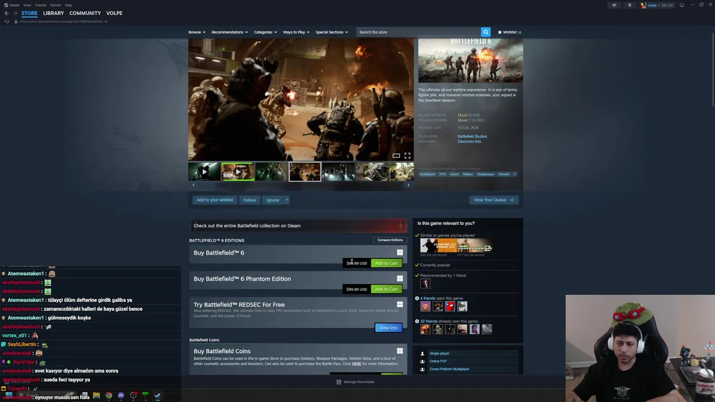
Task: Click the Modern Warfare similar game image
Action: (x=474, y=246)
